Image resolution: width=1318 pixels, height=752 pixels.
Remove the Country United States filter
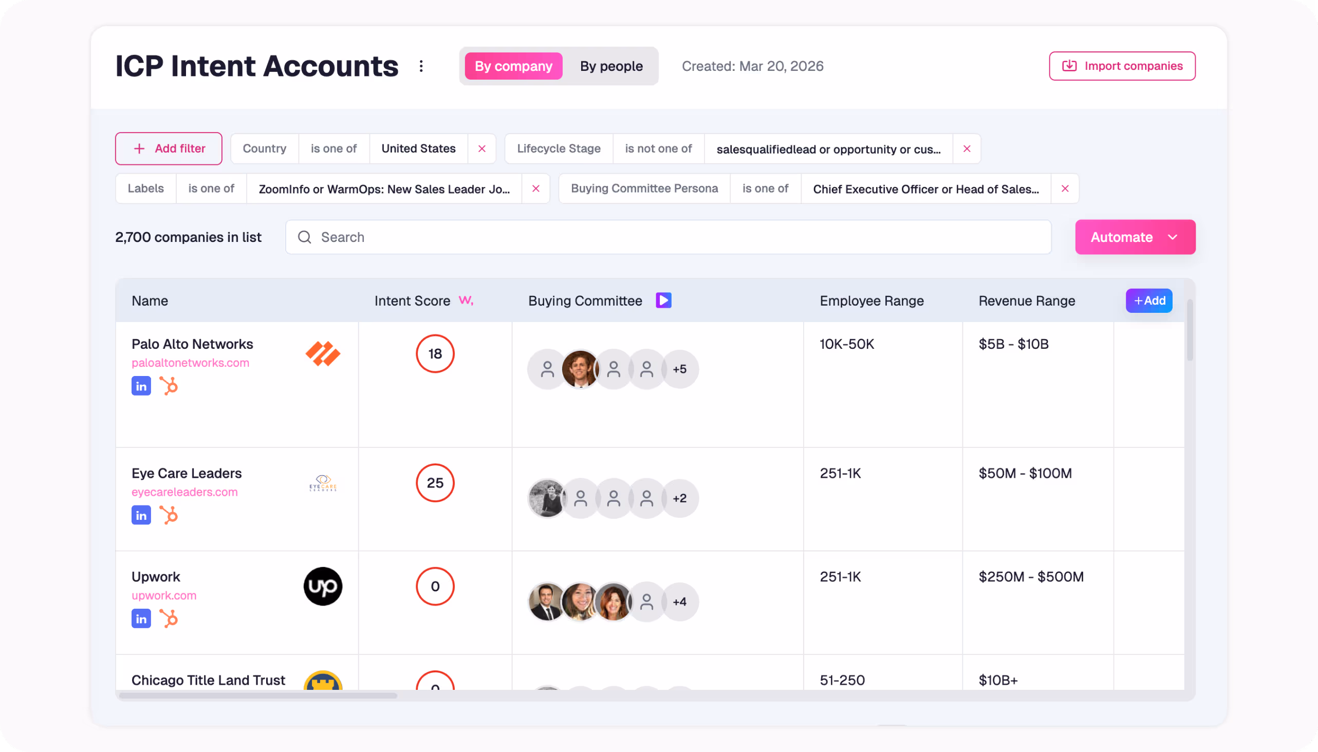[481, 149]
